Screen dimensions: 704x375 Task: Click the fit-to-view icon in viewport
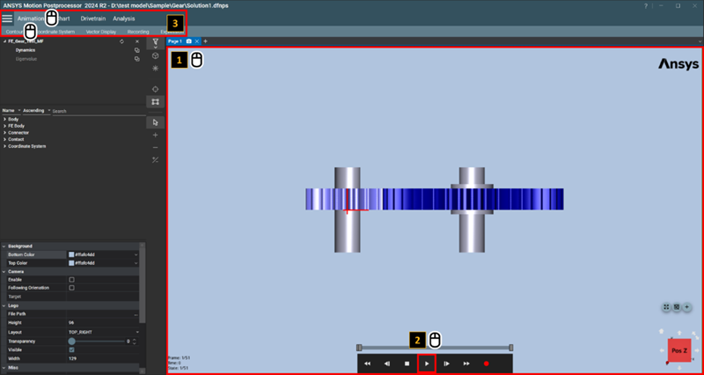pos(666,307)
